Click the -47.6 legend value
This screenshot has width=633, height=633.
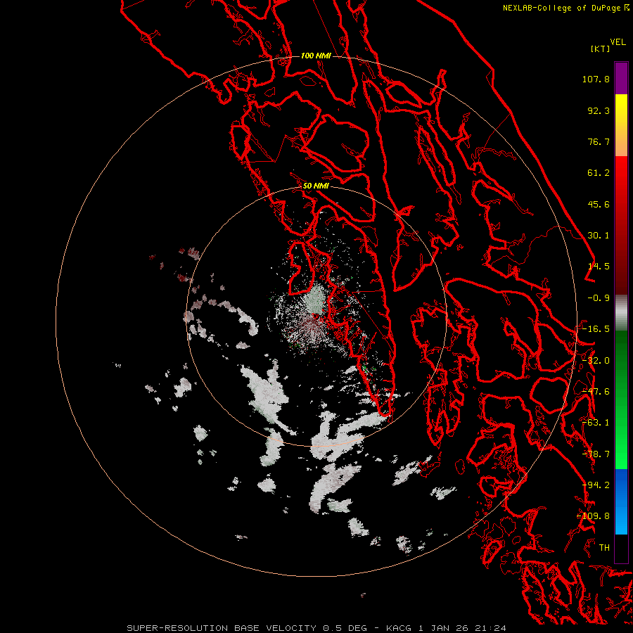tap(596, 392)
